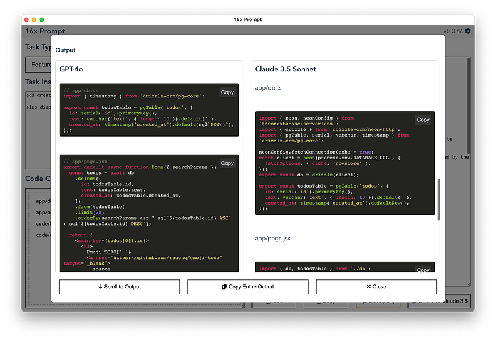496x340 pixels.
Task: Click the github.com/rauchg/emoji-todo URL in code
Action: pyautogui.click(x=167, y=258)
